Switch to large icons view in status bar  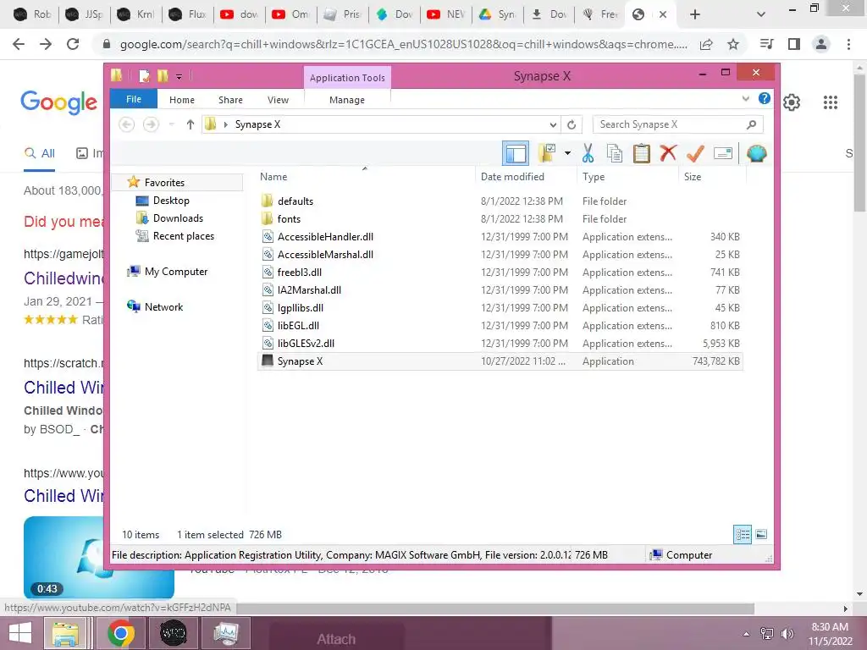coord(761,534)
